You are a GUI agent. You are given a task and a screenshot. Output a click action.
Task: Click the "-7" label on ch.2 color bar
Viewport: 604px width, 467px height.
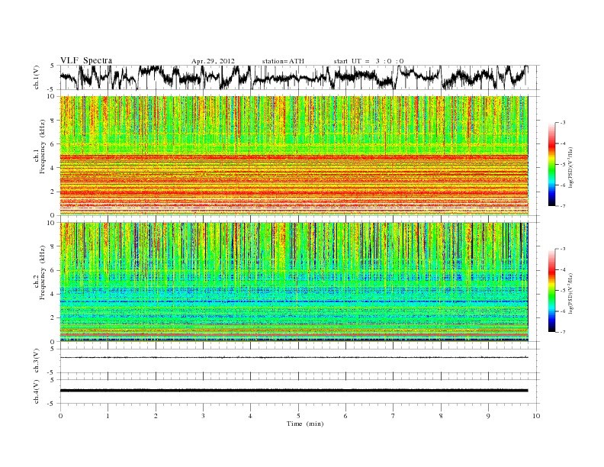point(563,332)
